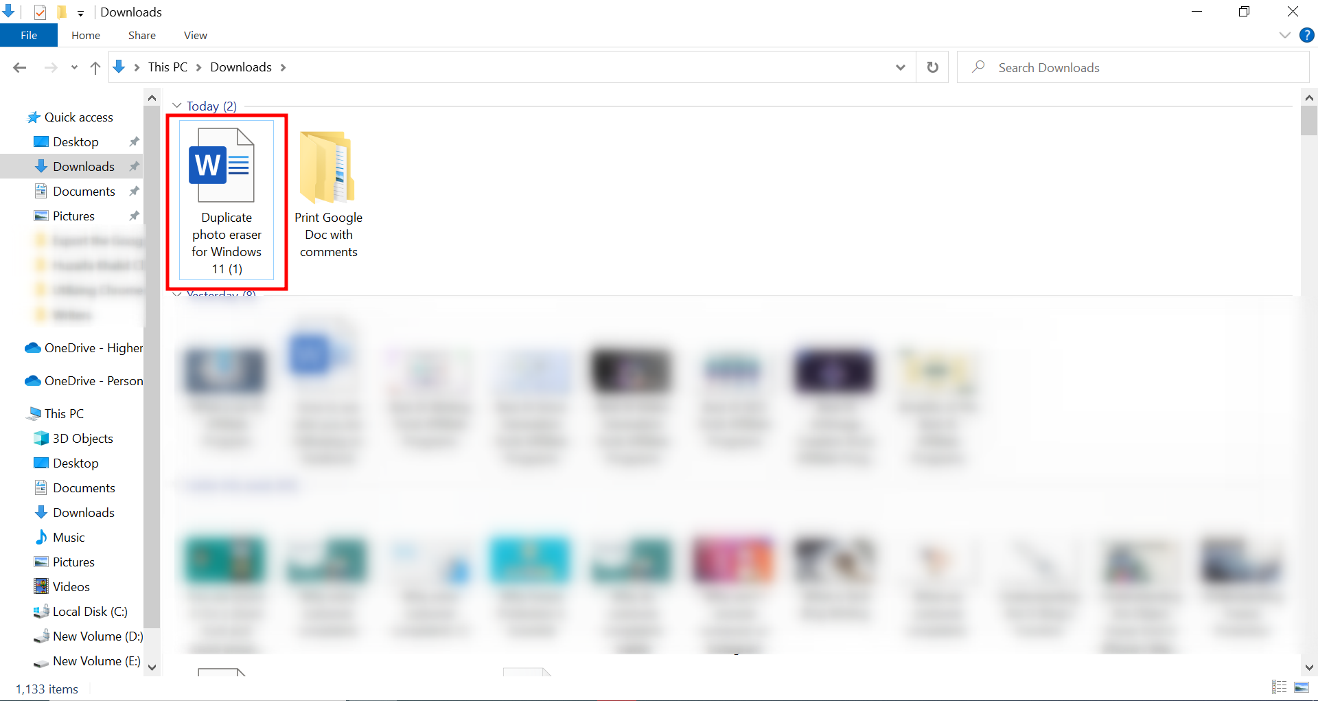Click the navigation pane scroll down arrow
1318x701 pixels.
pyautogui.click(x=152, y=667)
